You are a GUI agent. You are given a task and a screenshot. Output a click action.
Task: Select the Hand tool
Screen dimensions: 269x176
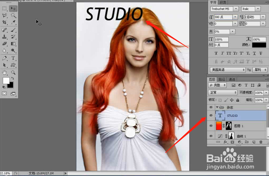pyautogui.click(x=4, y=73)
